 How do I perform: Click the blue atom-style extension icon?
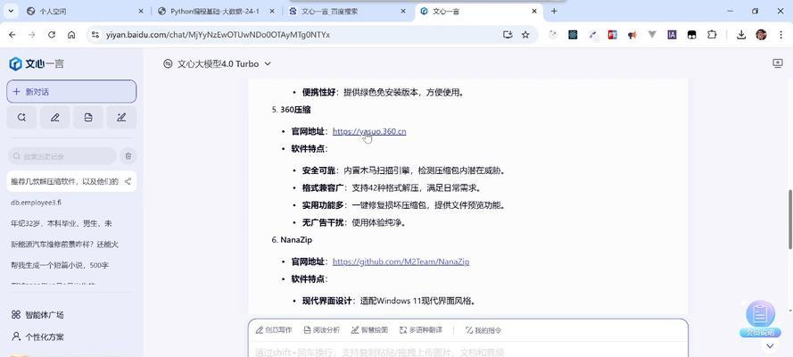coord(573,35)
